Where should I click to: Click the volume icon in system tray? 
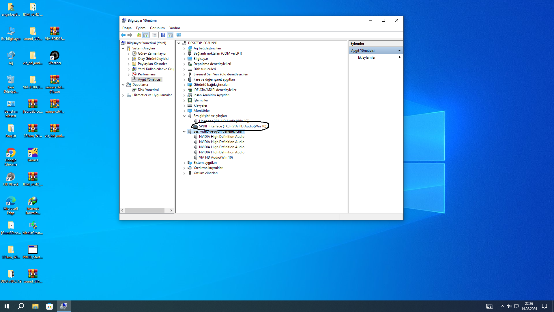[x=509, y=306]
